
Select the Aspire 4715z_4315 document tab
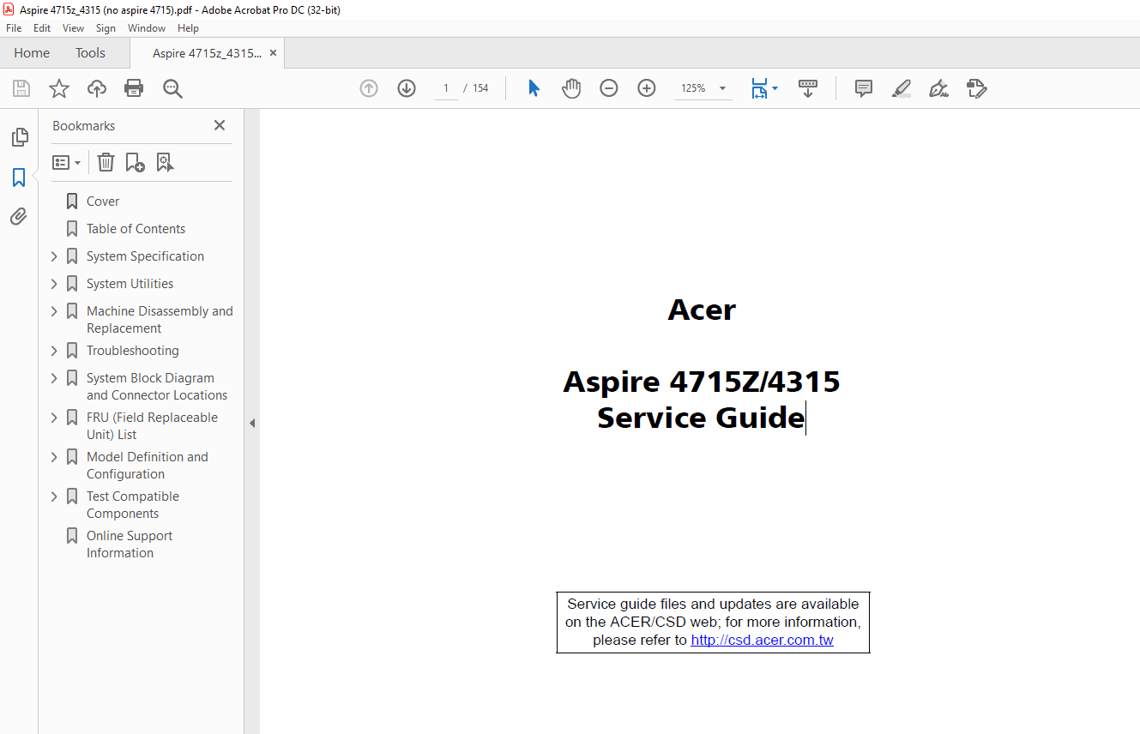[x=207, y=53]
